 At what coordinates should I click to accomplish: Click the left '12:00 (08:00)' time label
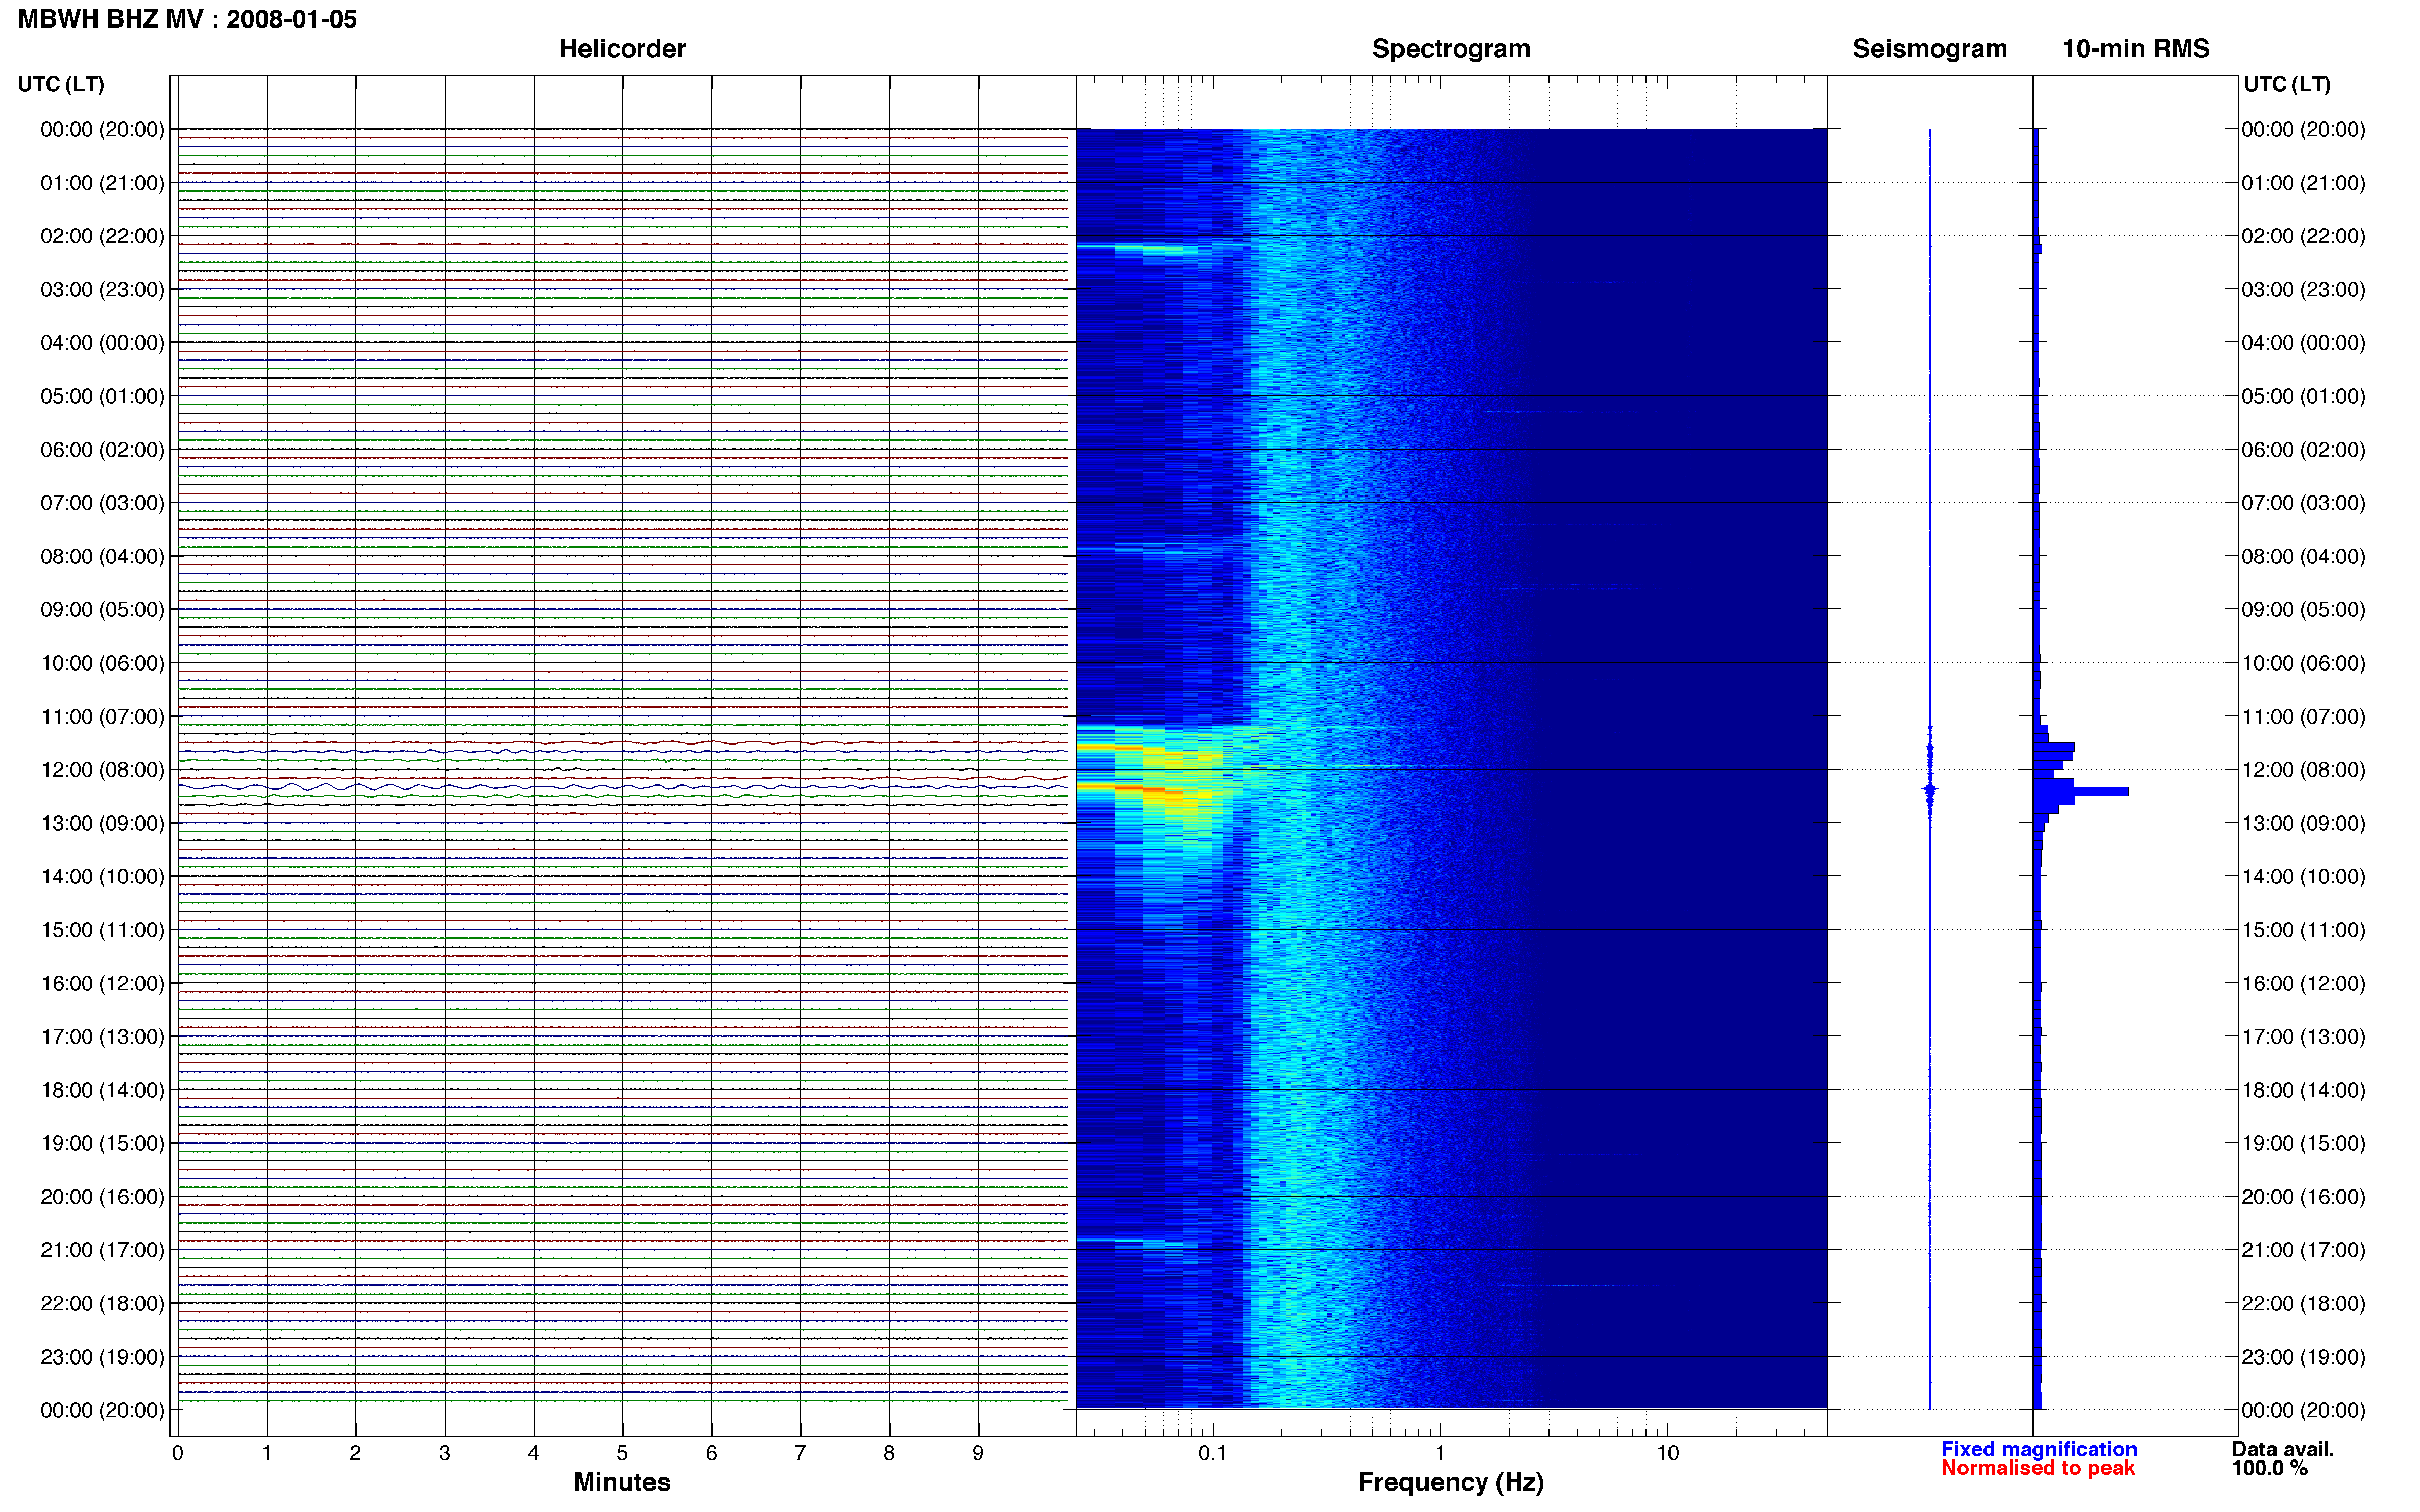102,770
